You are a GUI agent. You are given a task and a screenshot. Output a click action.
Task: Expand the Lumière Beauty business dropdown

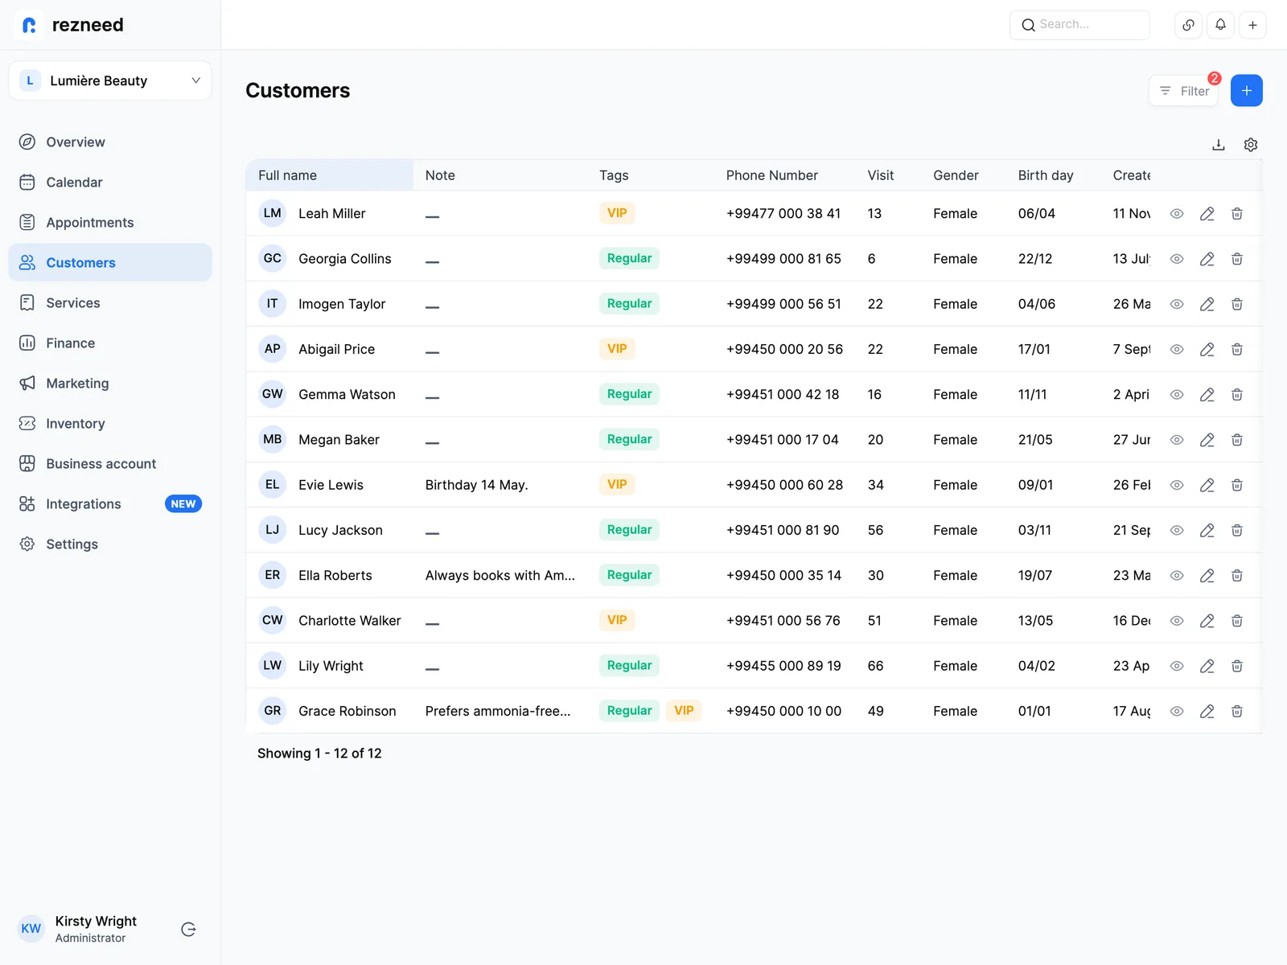110,80
